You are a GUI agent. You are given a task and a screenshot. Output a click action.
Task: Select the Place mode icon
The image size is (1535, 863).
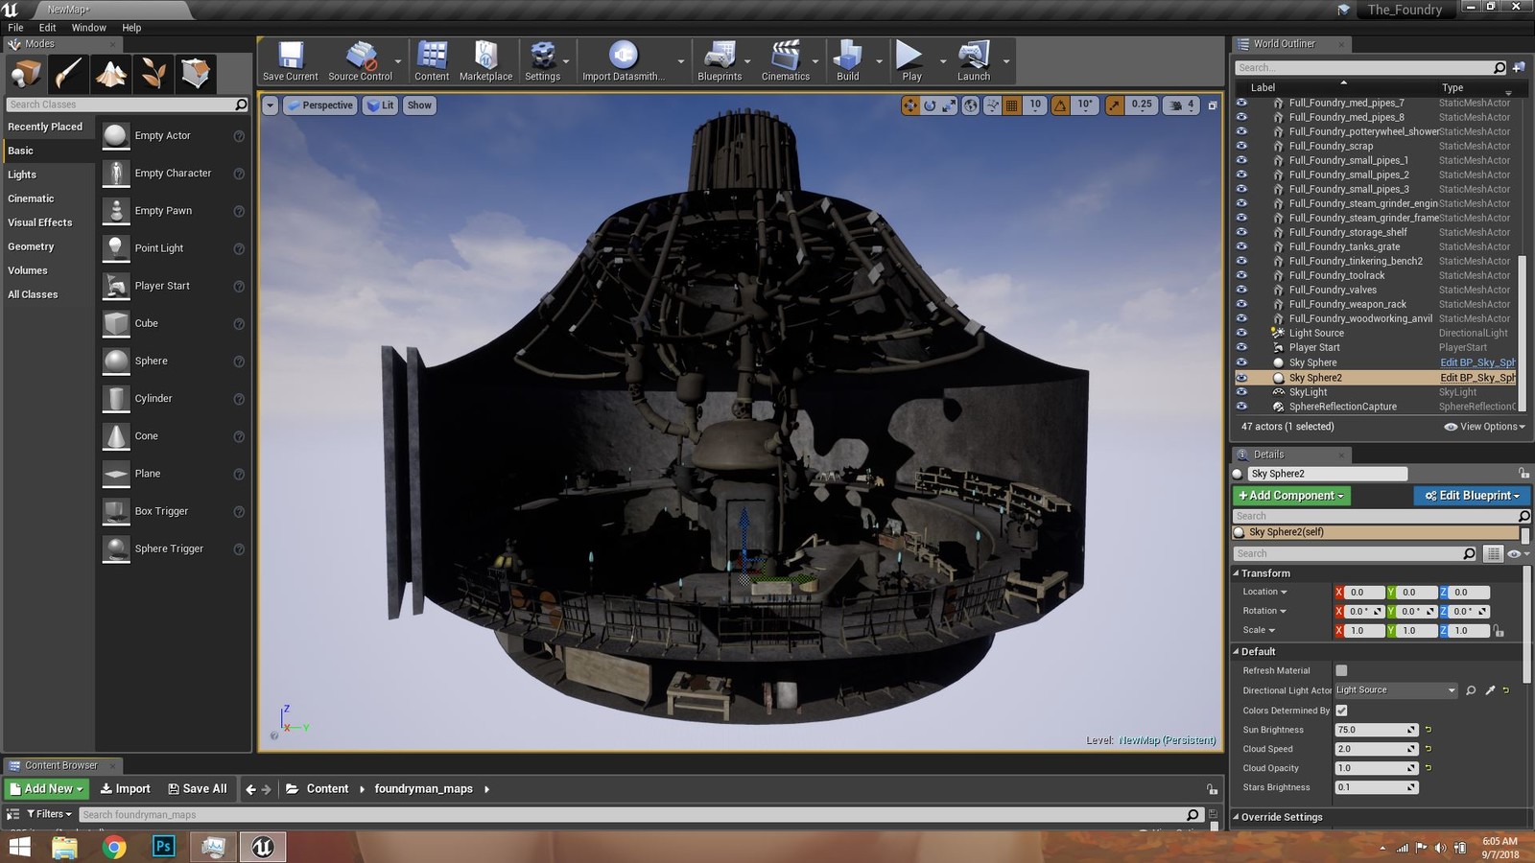click(26, 73)
